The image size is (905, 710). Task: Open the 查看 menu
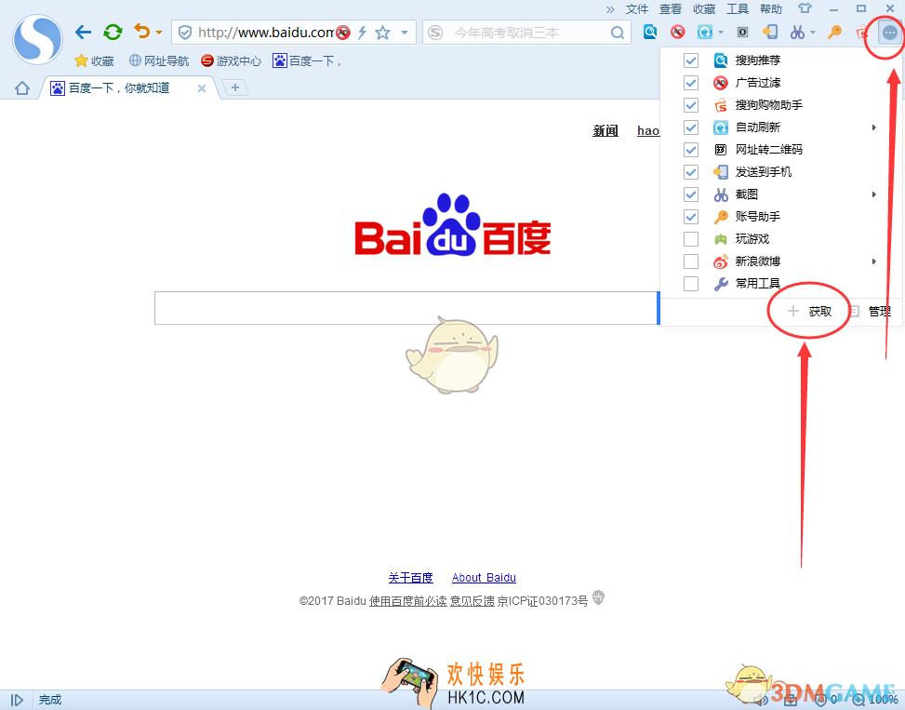671,9
